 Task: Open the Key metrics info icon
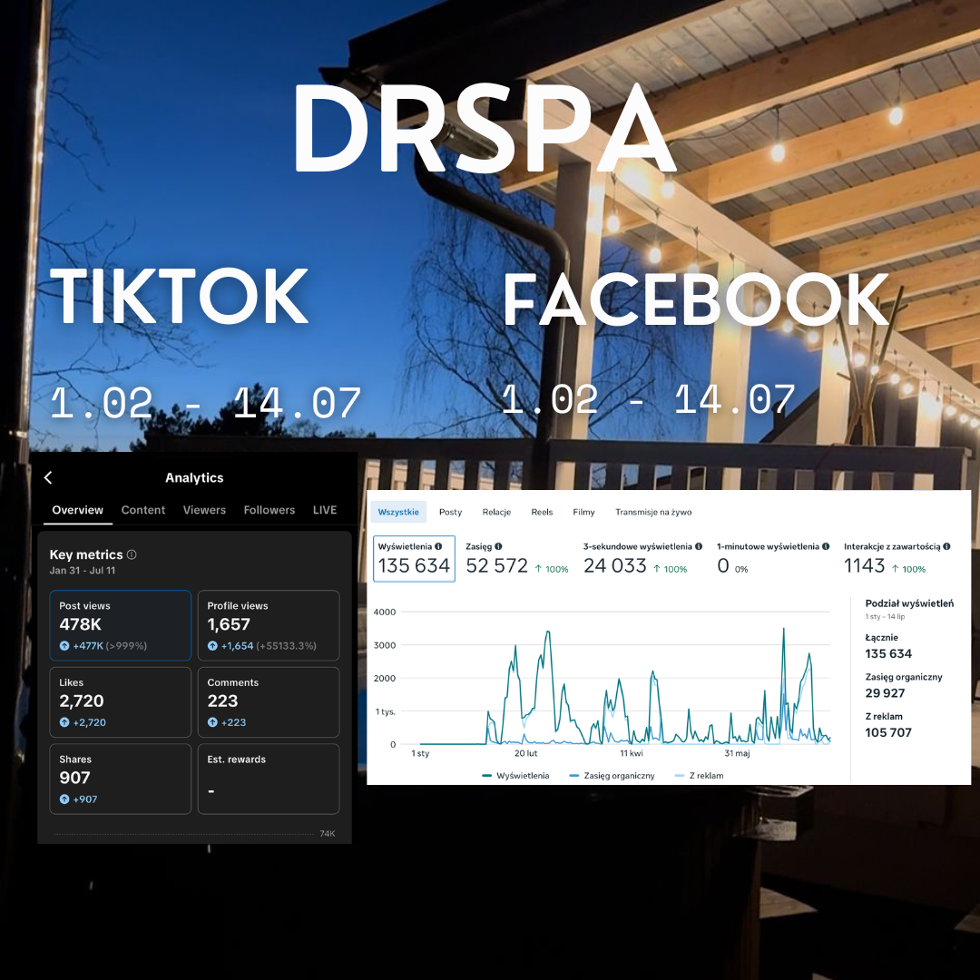[x=132, y=554]
